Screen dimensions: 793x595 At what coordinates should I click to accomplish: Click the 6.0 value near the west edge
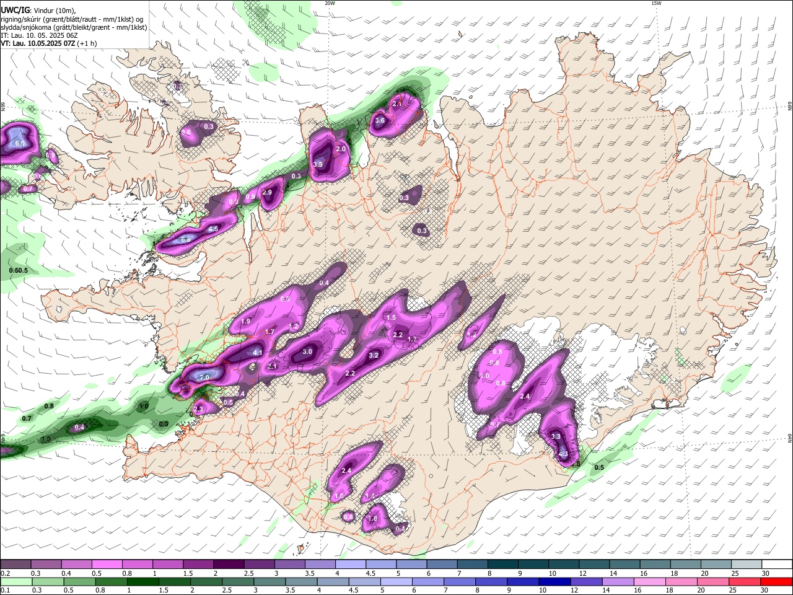[x=20, y=143]
